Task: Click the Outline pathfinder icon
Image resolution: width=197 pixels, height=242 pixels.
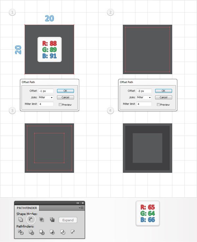Action: 63,232
